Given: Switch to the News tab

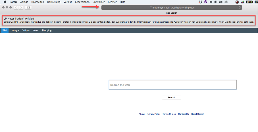Looking at the screenshot, I should pyautogui.click(x=36, y=30).
